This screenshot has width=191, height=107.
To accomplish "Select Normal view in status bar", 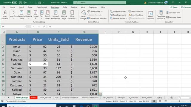I will pos(154,101).
